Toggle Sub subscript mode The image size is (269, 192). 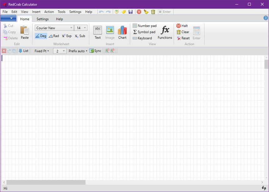[80, 36]
